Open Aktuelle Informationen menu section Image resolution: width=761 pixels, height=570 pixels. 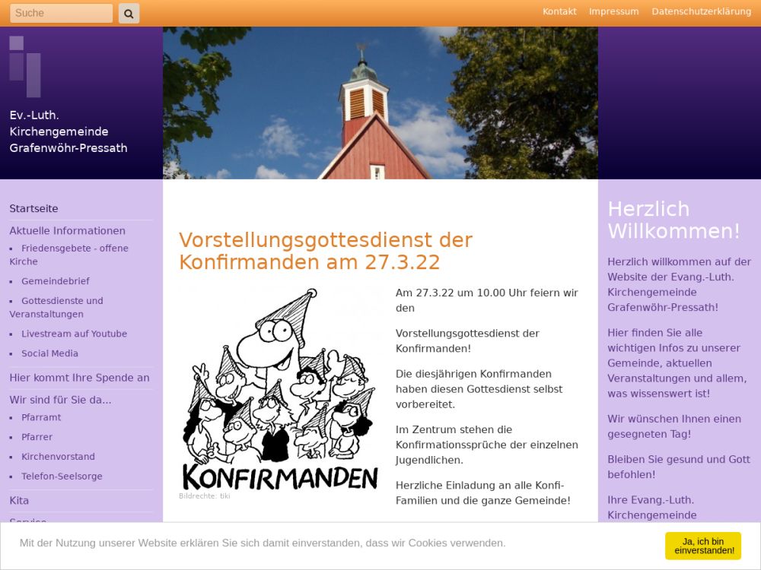pos(67,230)
